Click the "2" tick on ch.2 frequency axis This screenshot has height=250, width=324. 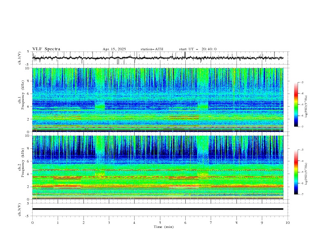click(x=29, y=187)
